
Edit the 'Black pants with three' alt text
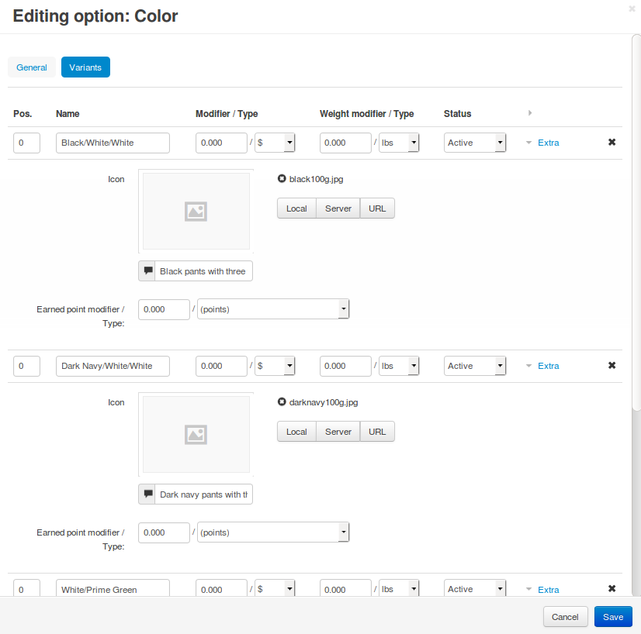click(x=203, y=271)
